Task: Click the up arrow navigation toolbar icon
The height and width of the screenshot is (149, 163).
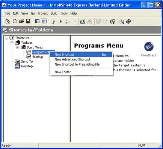Action: (x=54, y=22)
